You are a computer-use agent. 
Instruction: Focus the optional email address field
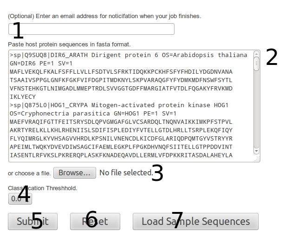click(91, 29)
